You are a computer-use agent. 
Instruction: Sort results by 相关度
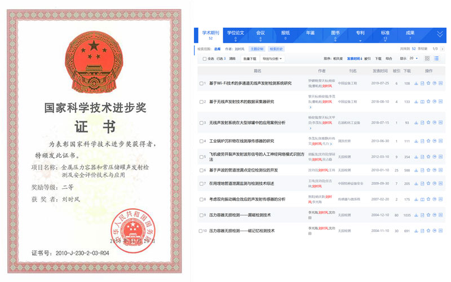[x=338, y=59]
